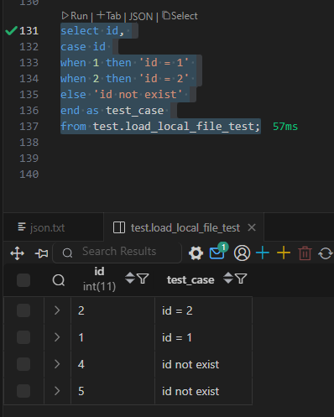The image size is (334, 417).
Task: Expand the row with id 5
Action: [x=57, y=391]
